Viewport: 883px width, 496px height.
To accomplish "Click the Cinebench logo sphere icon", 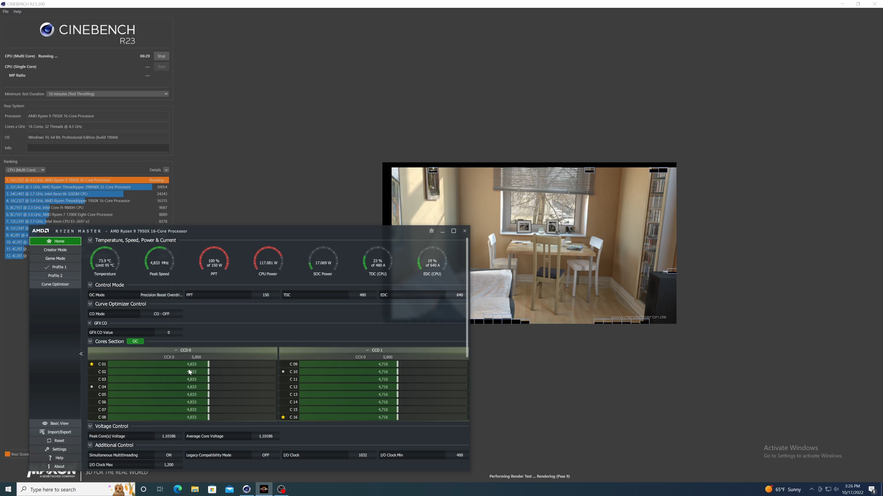I will point(47,30).
